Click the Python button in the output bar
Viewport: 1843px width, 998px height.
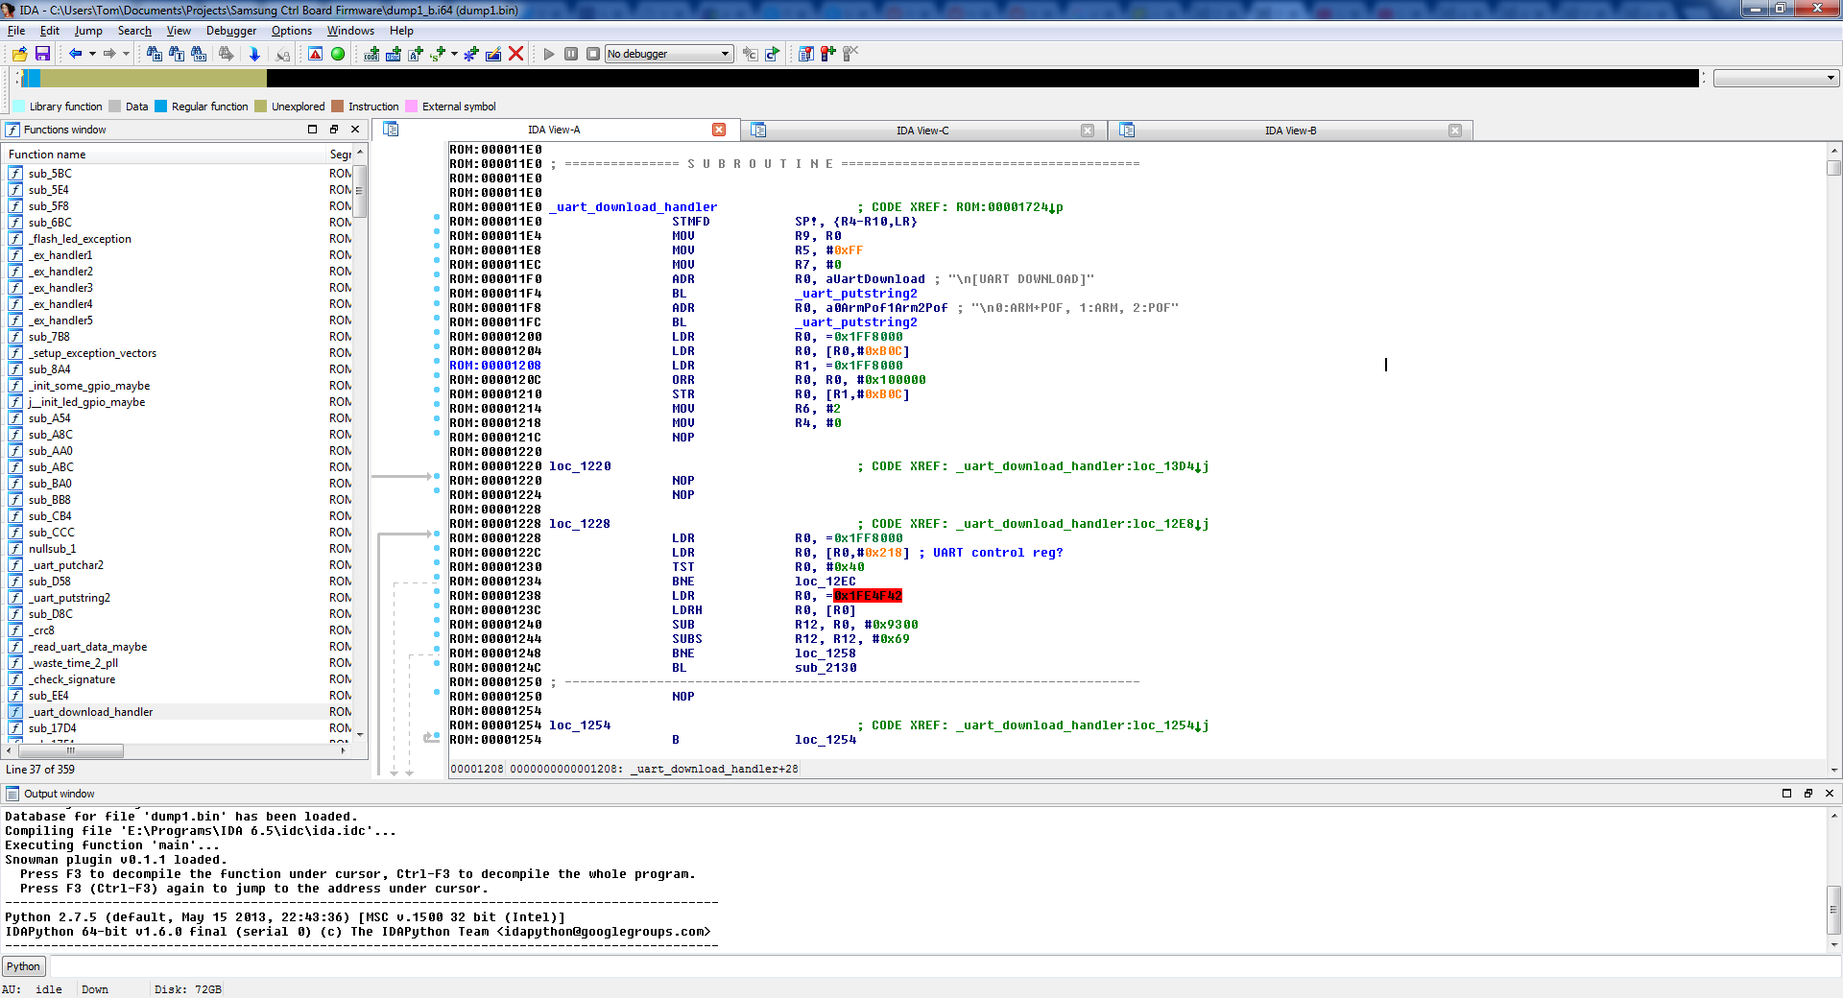pos(24,966)
